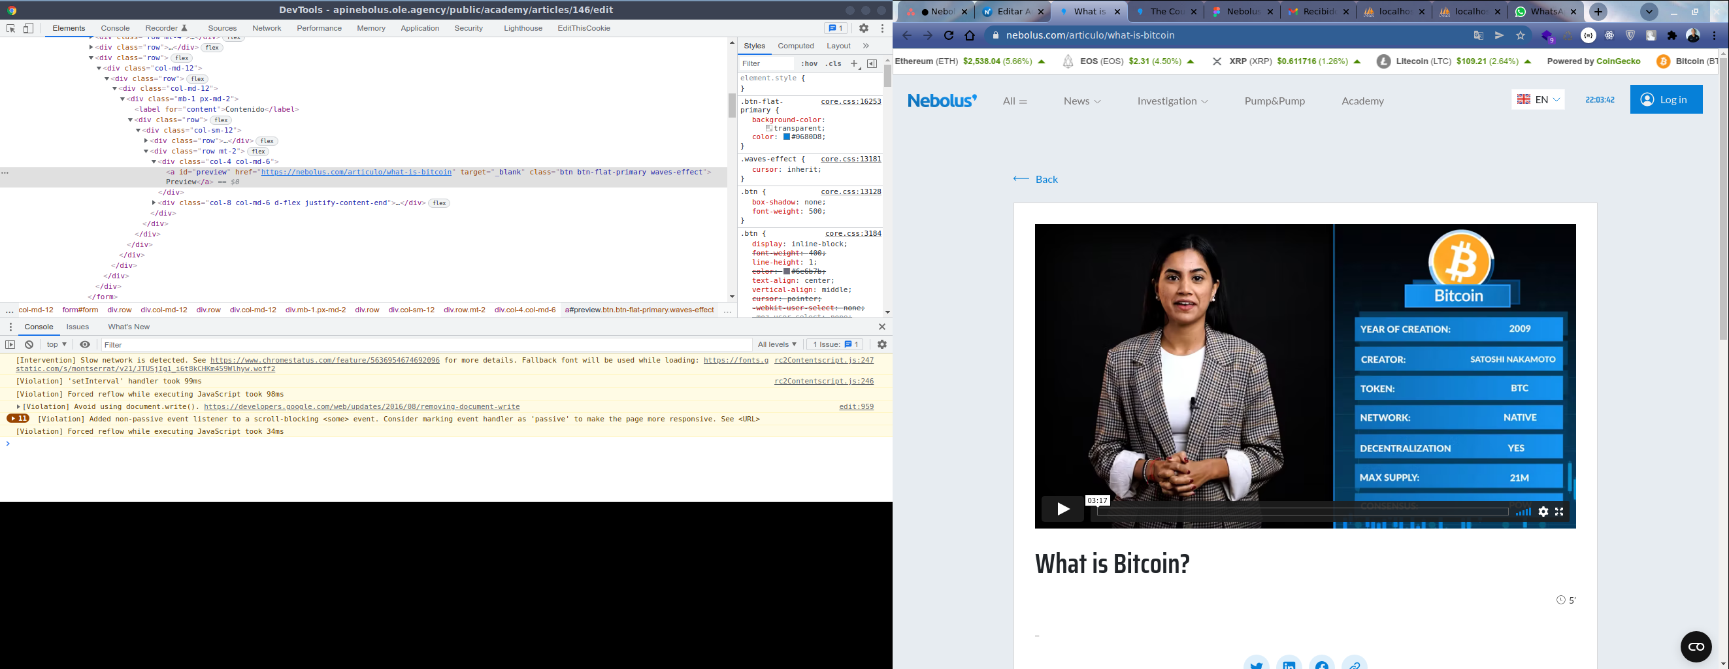Switch to the Computed styles tab
1729x669 pixels.
coord(795,46)
